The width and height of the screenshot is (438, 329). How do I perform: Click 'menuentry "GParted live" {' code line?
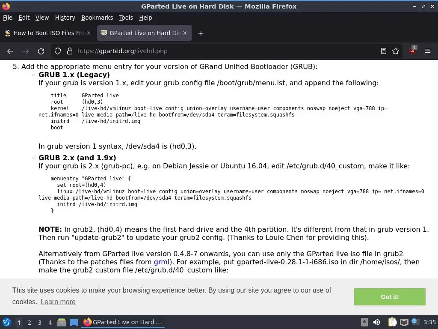pos(91,179)
